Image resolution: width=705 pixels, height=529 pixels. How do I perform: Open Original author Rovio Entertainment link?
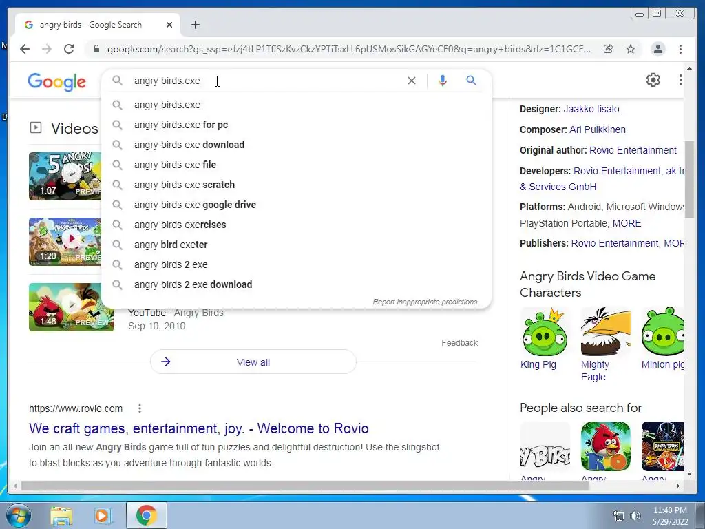click(x=633, y=150)
